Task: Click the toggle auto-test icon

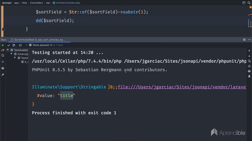Action: pos(3,55)
